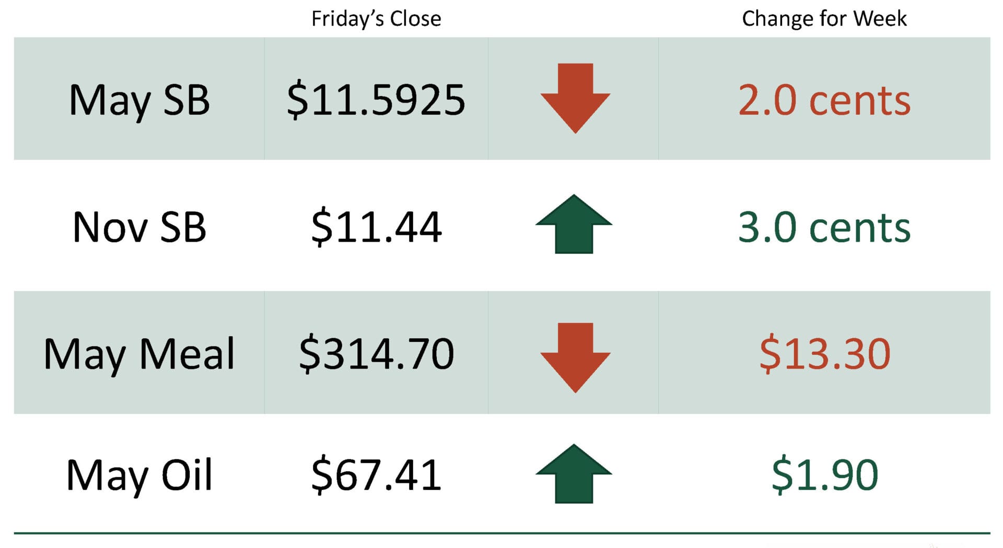Click the Change for Week column header
Image resolution: width=1003 pixels, height=548 pixels.
824,19
